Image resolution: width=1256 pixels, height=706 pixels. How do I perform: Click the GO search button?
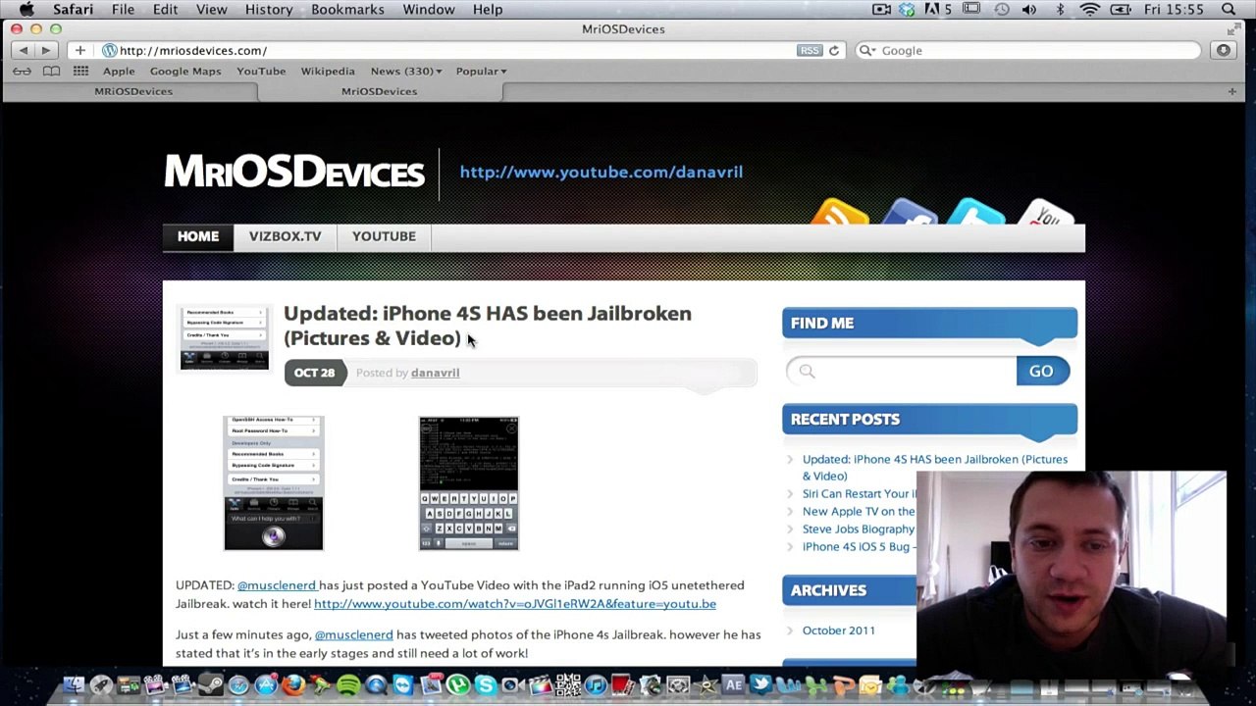tap(1041, 372)
